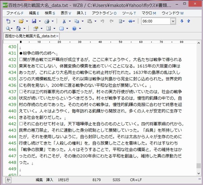
Task: Click line number 437 in the gutter
Action: coord(12,92)
